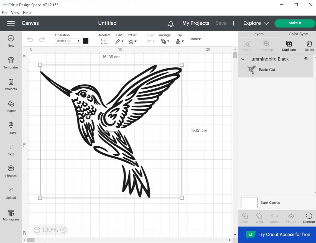316x243 pixels.
Task: Open the Upload panel
Action: (11, 193)
